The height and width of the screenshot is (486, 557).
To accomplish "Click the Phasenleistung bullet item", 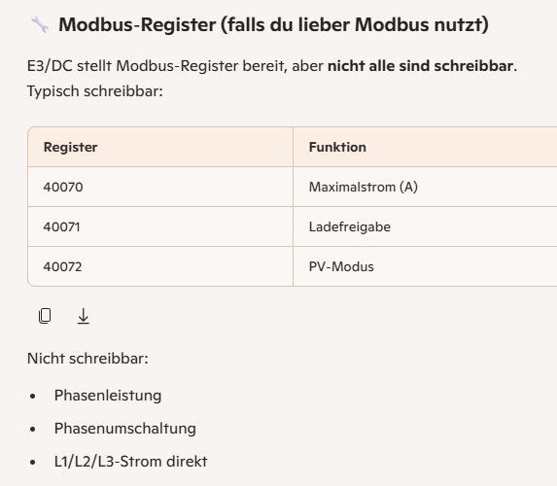I will tap(108, 396).
